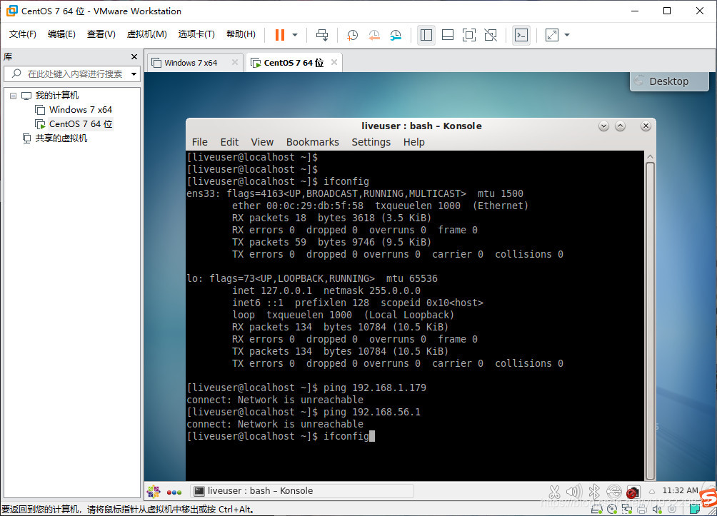
Task: Click the VMware message log note icon
Action: click(x=695, y=509)
